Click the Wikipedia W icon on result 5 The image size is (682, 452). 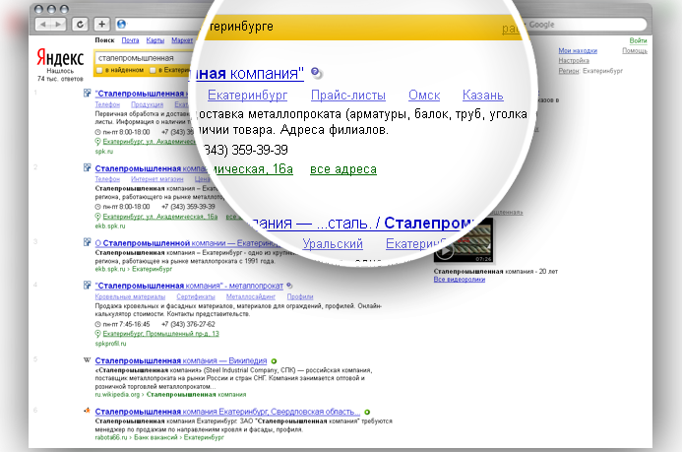click(87, 360)
